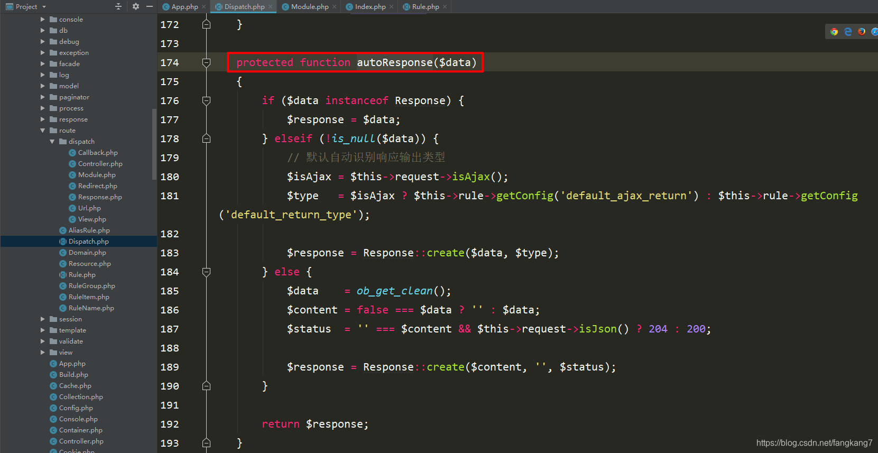Screen dimensions: 878x453
Task: Close the Dispatch.php tab
Action: [x=270, y=7]
